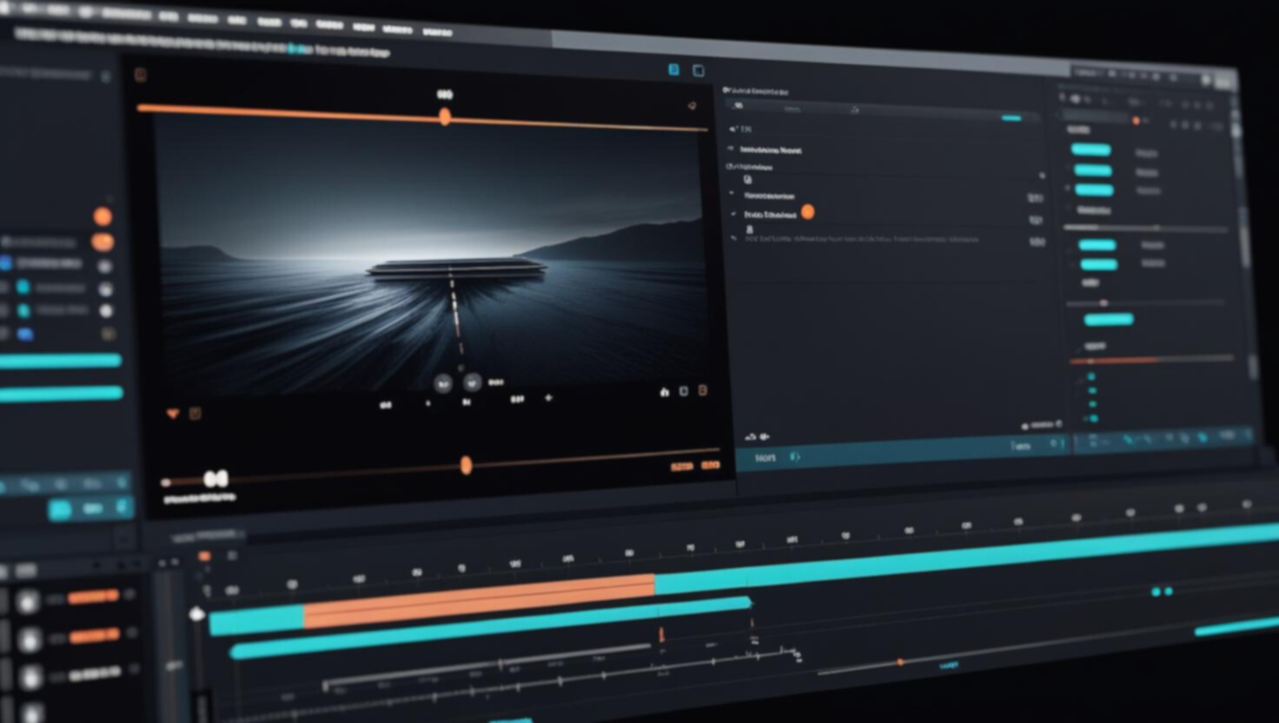Toggle the orange circle in the middle properties list
Image resolution: width=1279 pixels, height=723 pixels.
coord(808,211)
